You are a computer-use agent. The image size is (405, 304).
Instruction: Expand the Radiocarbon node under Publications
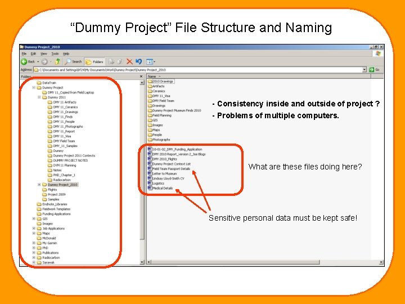(x=34, y=257)
